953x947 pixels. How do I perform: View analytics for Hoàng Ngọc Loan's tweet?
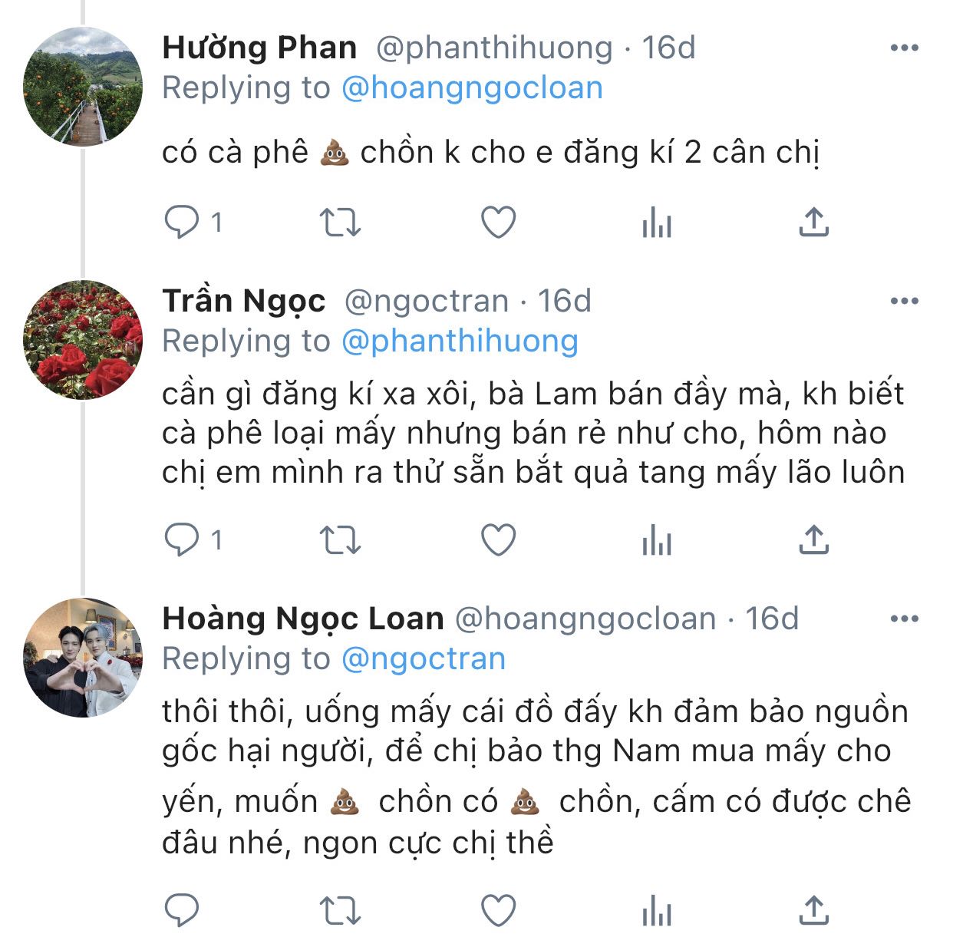657,912
